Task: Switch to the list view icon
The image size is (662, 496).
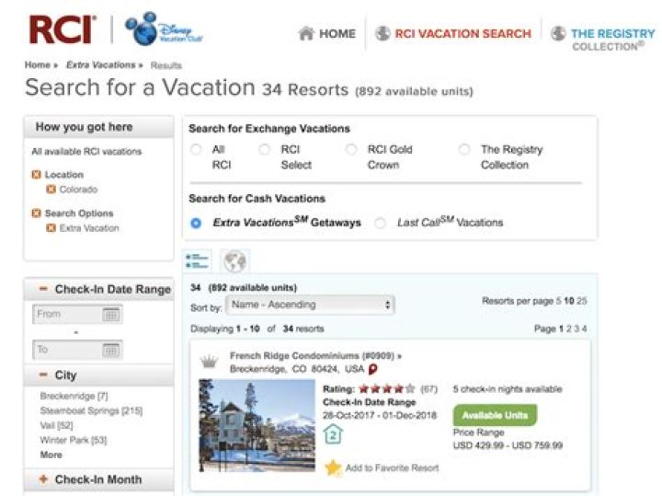Action: (197, 261)
